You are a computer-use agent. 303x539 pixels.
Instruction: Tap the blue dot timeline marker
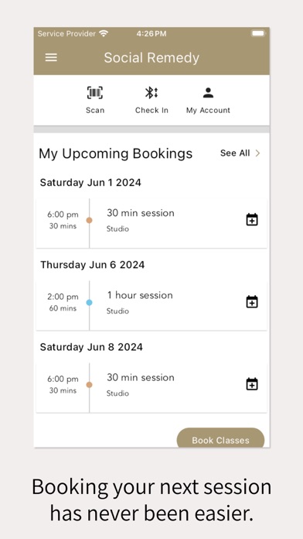(x=89, y=303)
